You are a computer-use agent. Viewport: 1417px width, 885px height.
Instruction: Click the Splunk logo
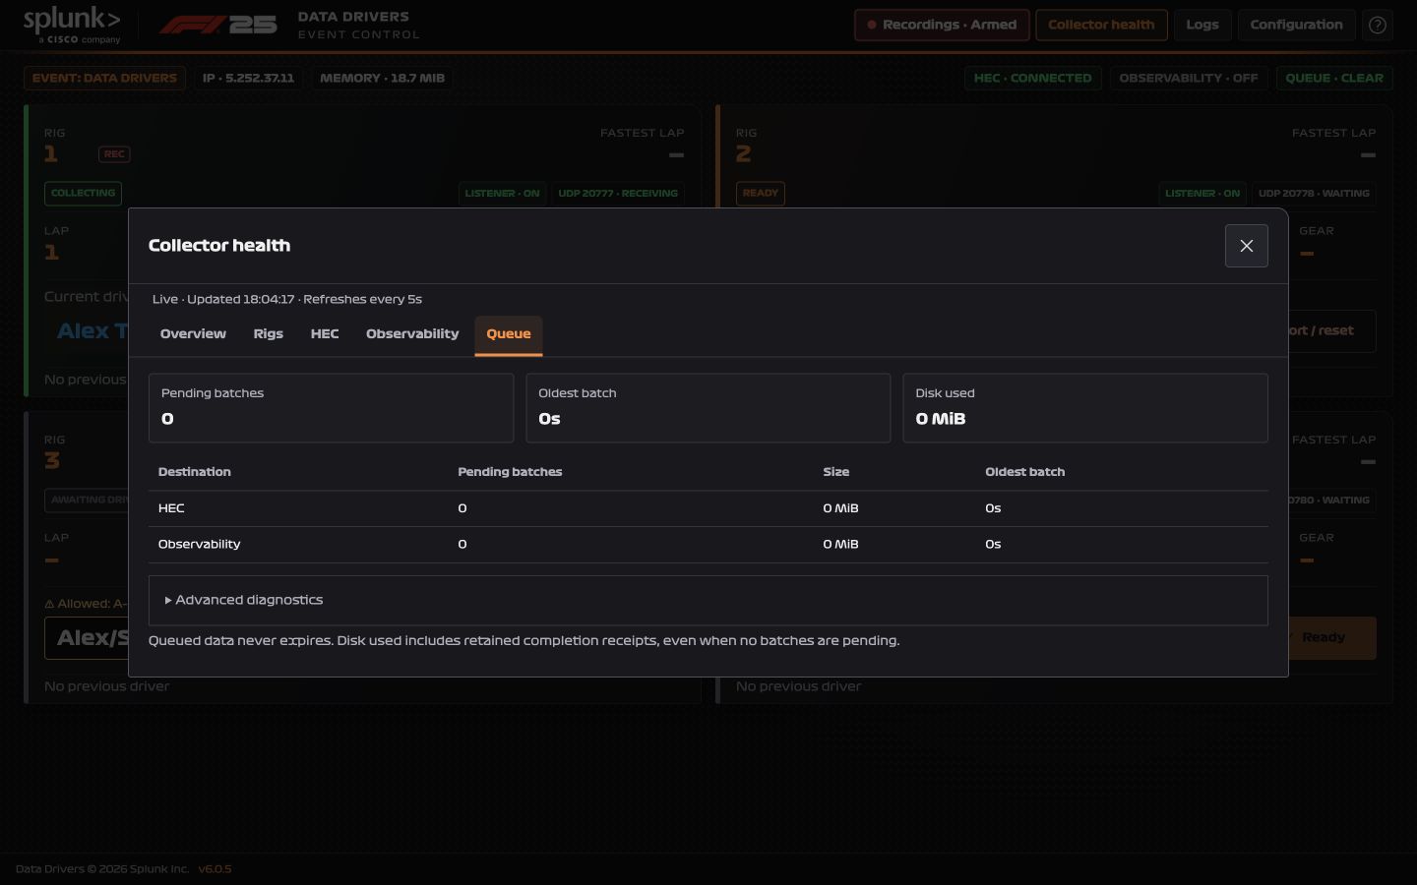click(x=72, y=25)
